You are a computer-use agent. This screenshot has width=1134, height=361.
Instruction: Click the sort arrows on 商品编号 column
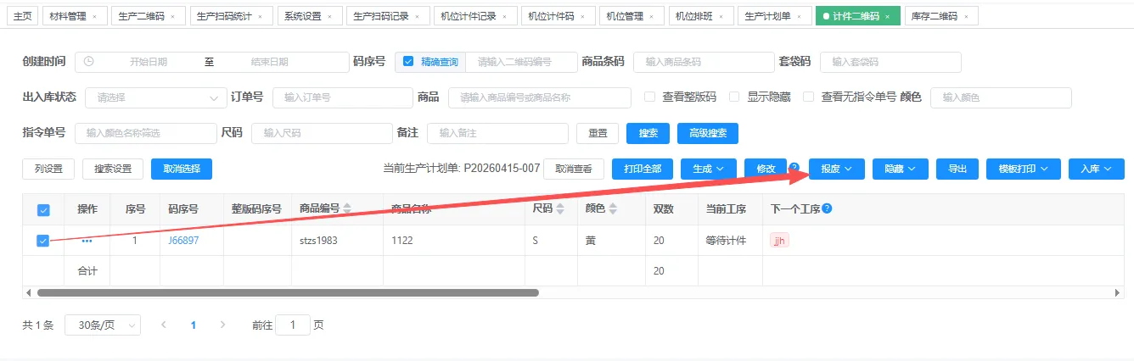(x=347, y=209)
